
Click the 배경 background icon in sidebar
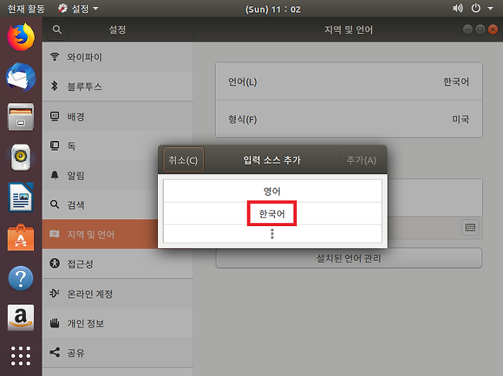[x=54, y=116]
